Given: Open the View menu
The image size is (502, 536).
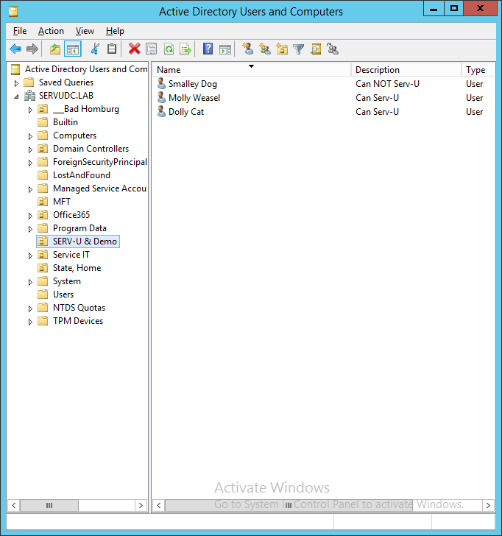Looking at the screenshot, I should coord(85,31).
